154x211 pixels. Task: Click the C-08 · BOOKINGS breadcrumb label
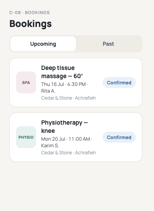[29, 13]
